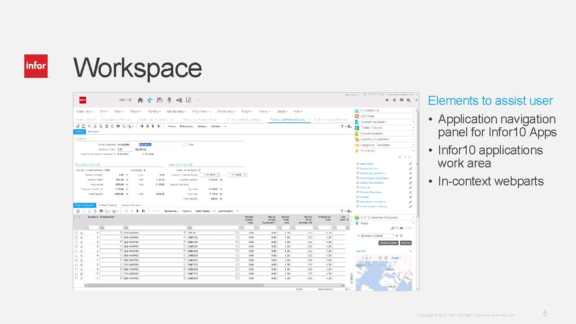Click the map compass control
Viewport: 576px width, 324px height.
pyautogui.click(x=366, y=258)
